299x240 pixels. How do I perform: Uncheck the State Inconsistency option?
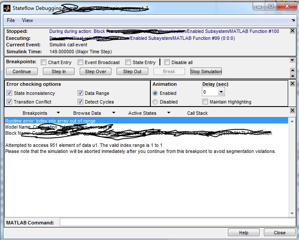10,93
